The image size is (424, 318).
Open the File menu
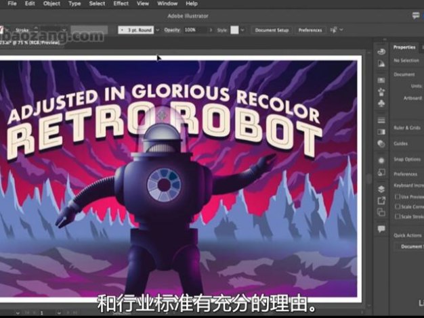pyautogui.click(x=12, y=3)
